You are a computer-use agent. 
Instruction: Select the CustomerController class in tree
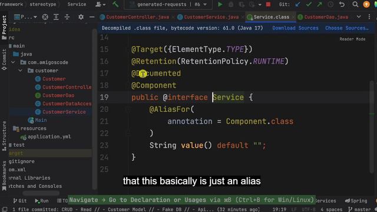coord(64,87)
